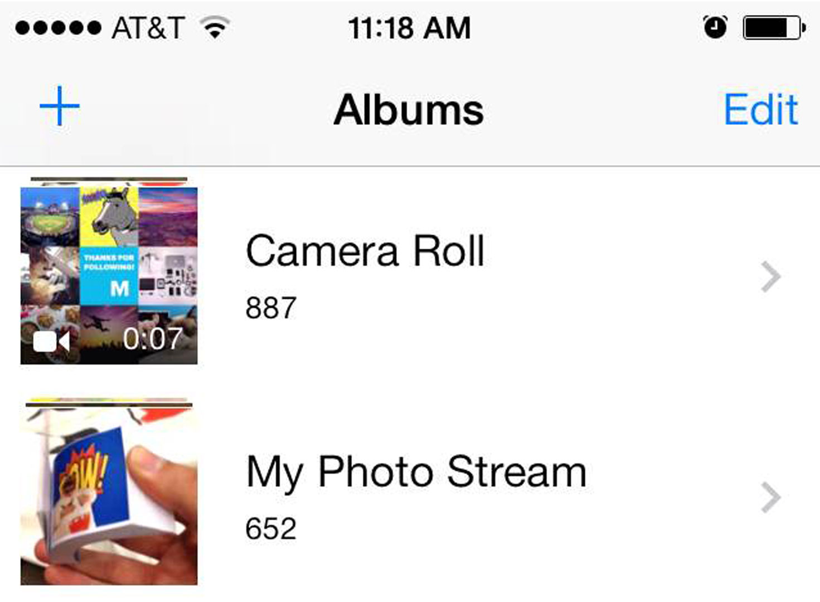Image resolution: width=820 pixels, height=602 pixels.
Task: Tap the alarm clock status icon
Action: [x=715, y=27]
